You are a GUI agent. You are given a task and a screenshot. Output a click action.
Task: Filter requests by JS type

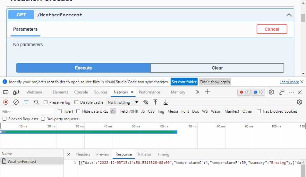pos(143,111)
